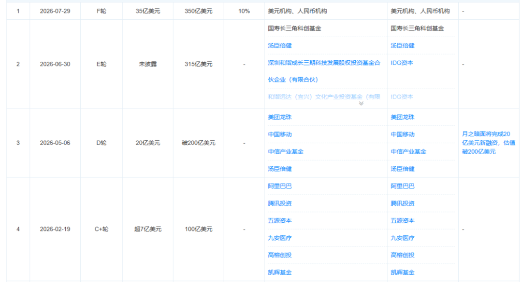The height and width of the screenshot is (282, 522).
Task: Select the 10% share cell
Action: pyautogui.click(x=244, y=11)
